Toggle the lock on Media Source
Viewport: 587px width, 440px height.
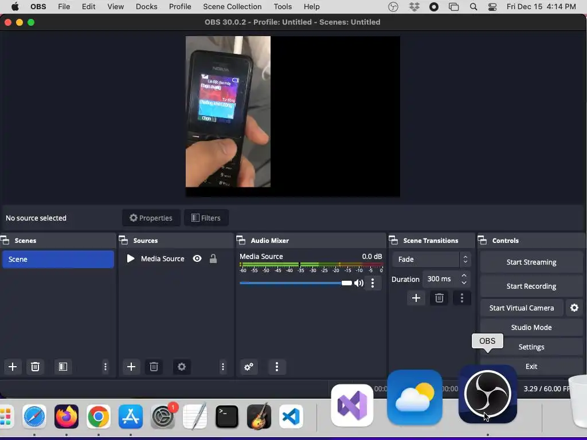213,258
